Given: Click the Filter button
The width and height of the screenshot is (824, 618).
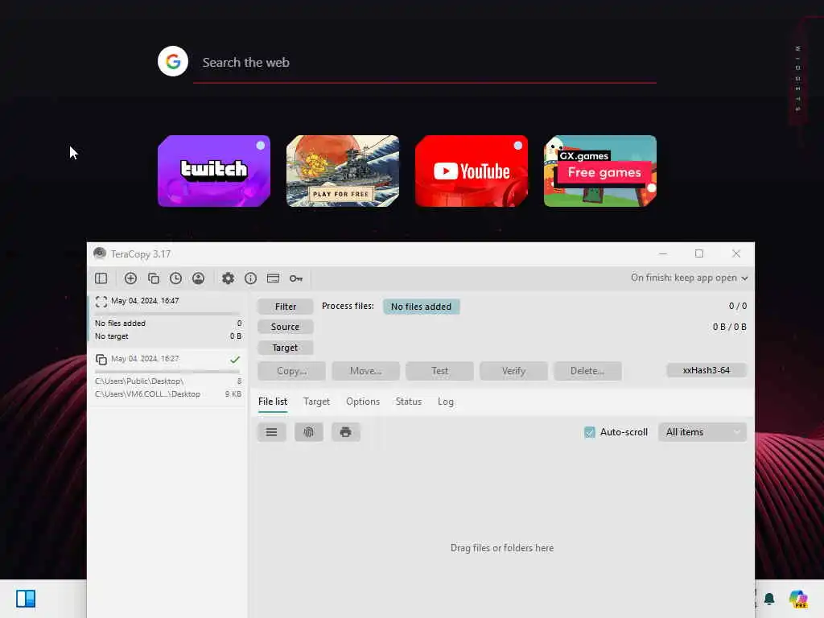Looking at the screenshot, I should (x=286, y=307).
